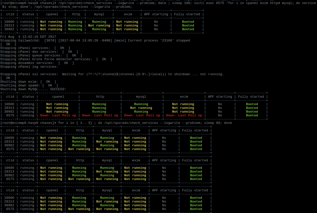The width and height of the screenshot is (317, 213).
Task: Click red Down- Last Poll up under http
Action: coord(100,115)
